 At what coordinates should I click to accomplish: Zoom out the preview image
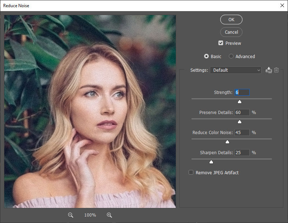click(71, 215)
